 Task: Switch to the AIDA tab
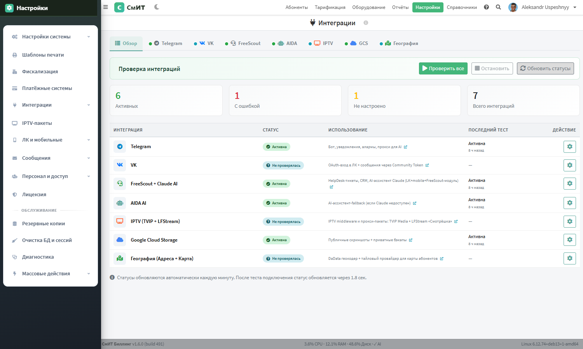click(x=285, y=43)
